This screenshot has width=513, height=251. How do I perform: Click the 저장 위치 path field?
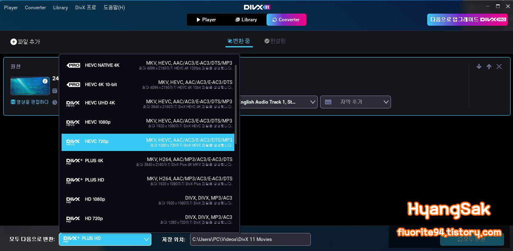pyautogui.click(x=250, y=239)
